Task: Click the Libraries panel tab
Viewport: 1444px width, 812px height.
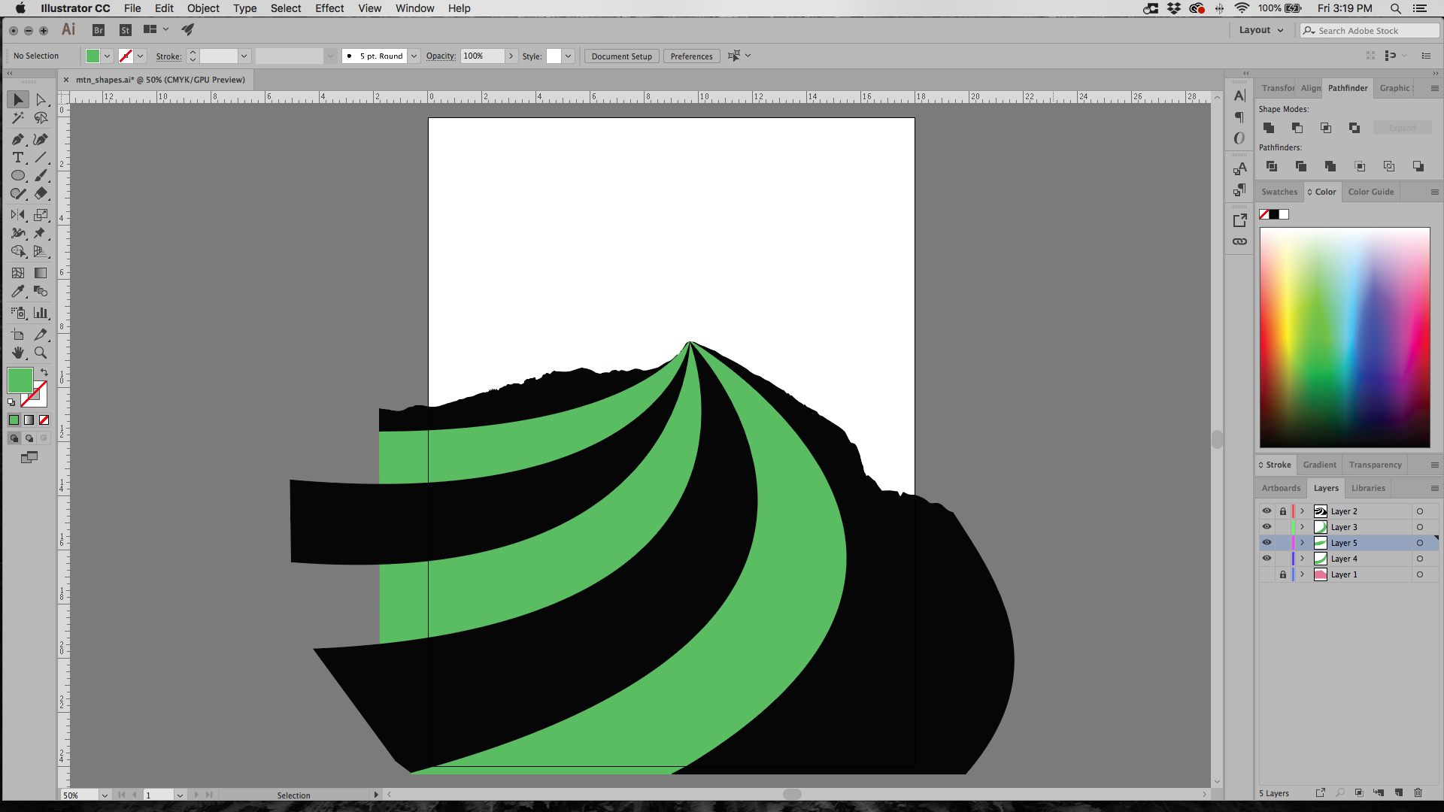Action: click(1368, 488)
